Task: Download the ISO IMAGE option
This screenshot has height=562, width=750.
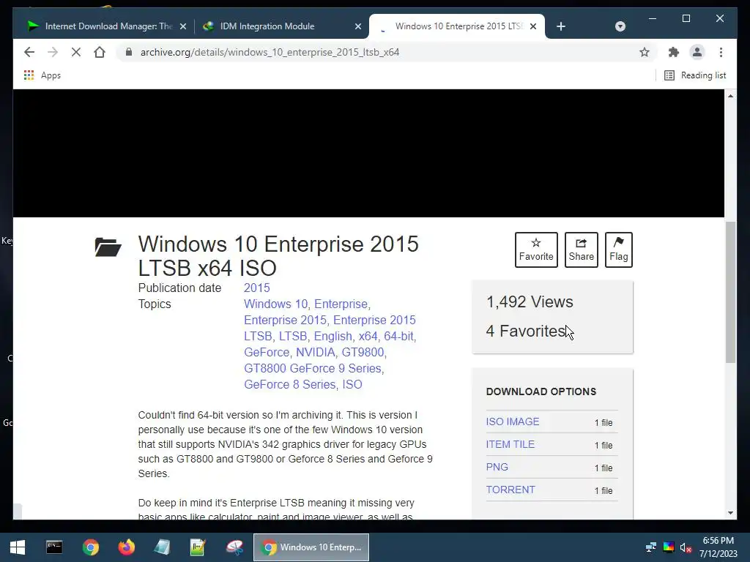Action: pyautogui.click(x=512, y=421)
